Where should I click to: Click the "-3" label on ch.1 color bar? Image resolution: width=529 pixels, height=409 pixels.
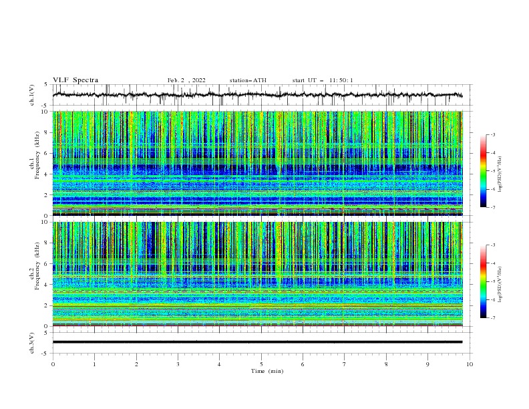coord(492,134)
